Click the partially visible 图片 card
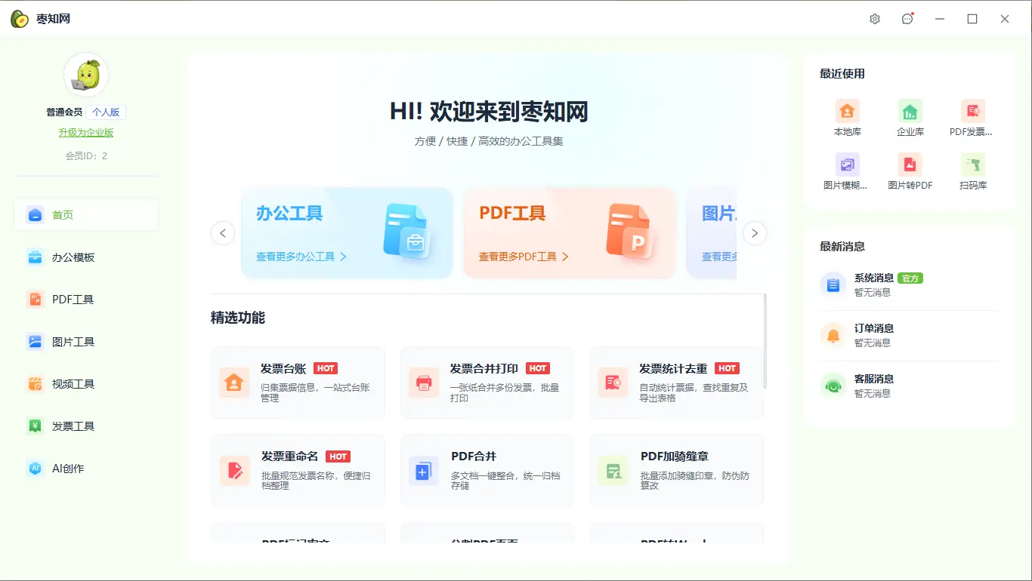 click(x=712, y=233)
